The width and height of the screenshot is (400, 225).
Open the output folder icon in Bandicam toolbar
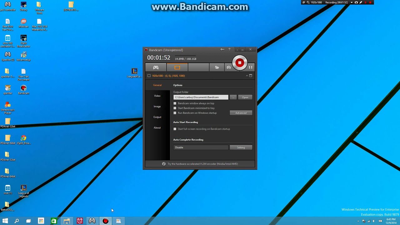(217, 67)
